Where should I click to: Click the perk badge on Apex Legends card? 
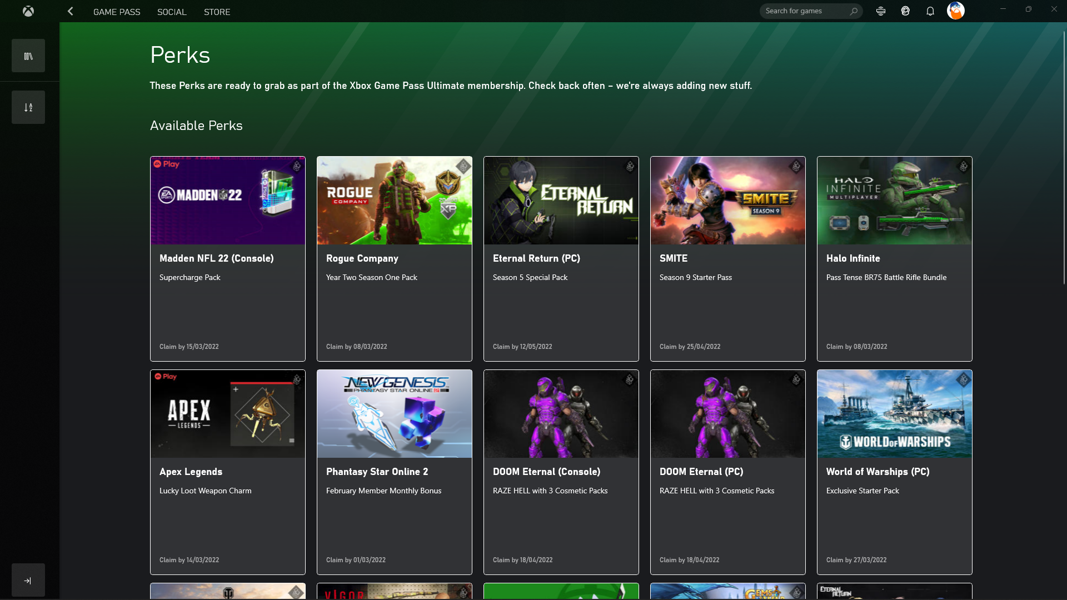pyautogui.click(x=297, y=379)
